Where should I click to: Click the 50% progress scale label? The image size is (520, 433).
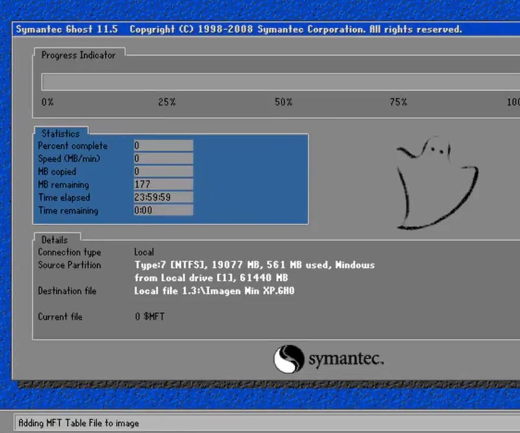(283, 102)
